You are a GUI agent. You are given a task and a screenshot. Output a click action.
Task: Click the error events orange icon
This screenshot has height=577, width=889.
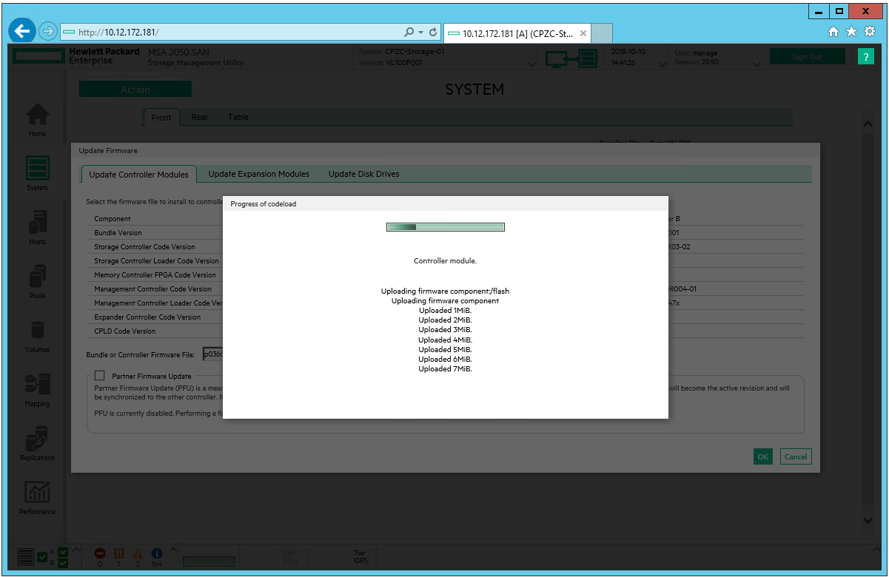coord(118,553)
